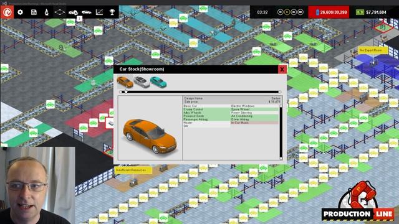Viewport: 399px width, 224px height.
Task: Open the diamond-shaped view mode icon
Action: (x=60, y=12)
